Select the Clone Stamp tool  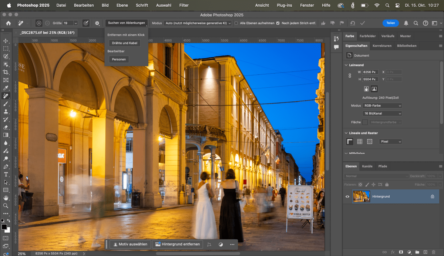click(x=6, y=111)
